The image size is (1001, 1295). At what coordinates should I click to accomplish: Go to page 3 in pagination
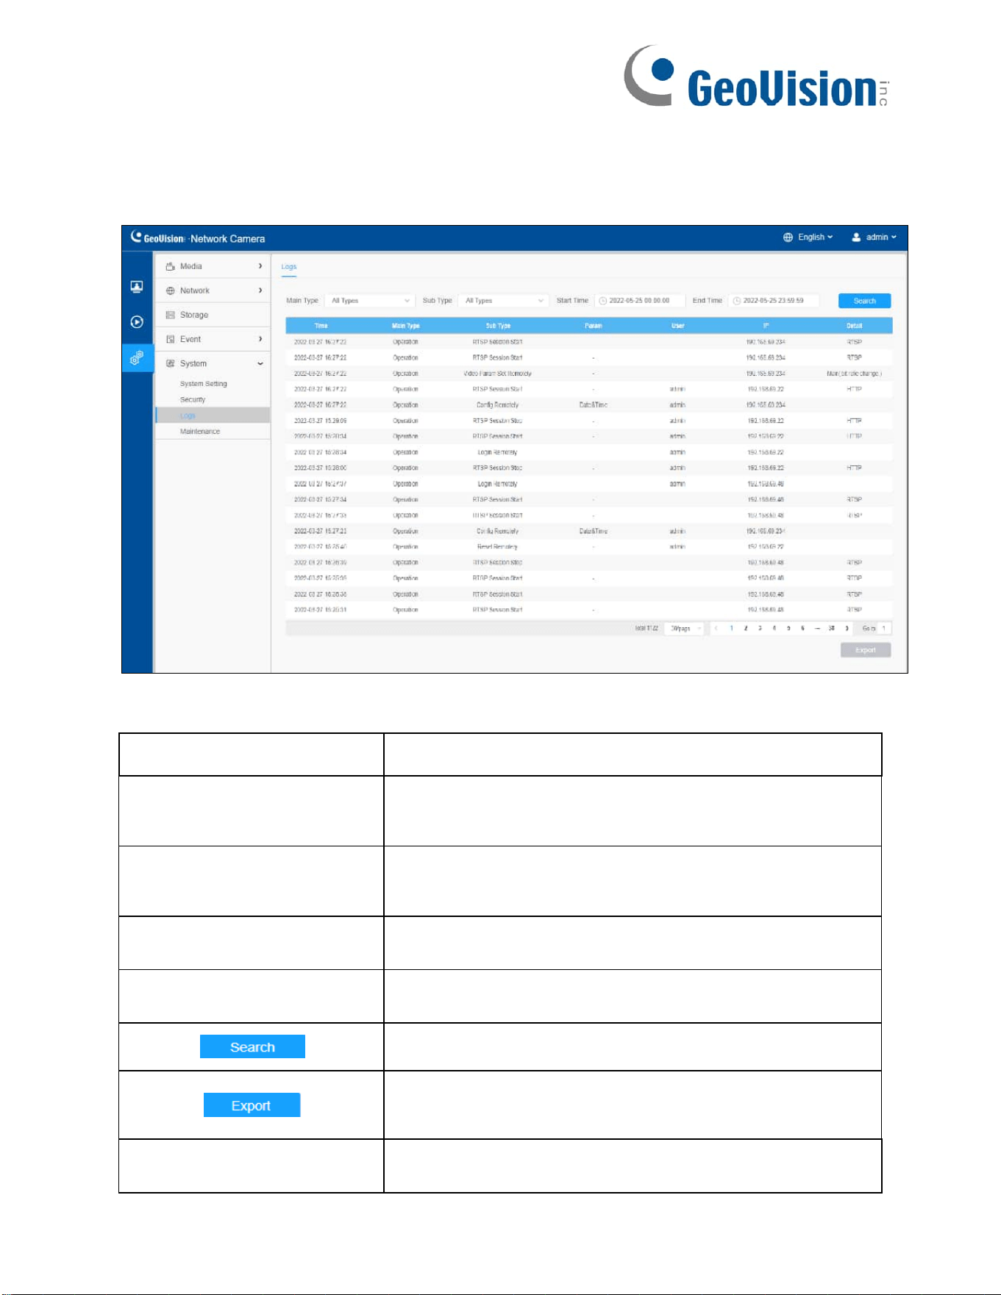click(760, 629)
